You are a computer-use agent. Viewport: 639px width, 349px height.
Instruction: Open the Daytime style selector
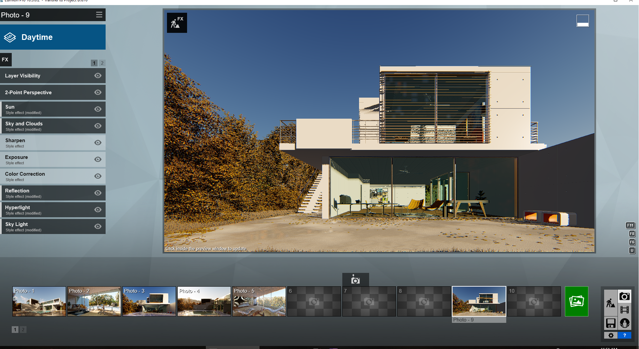[x=53, y=37]
